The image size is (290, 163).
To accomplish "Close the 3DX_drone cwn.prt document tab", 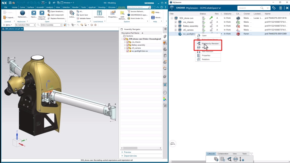I will point(22,29).
